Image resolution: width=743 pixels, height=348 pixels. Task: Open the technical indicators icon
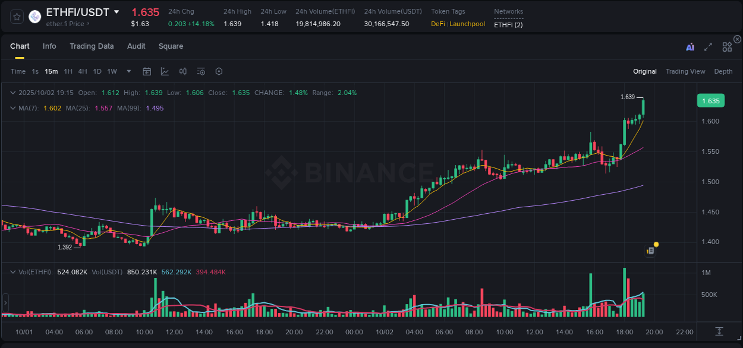point(201,71)
